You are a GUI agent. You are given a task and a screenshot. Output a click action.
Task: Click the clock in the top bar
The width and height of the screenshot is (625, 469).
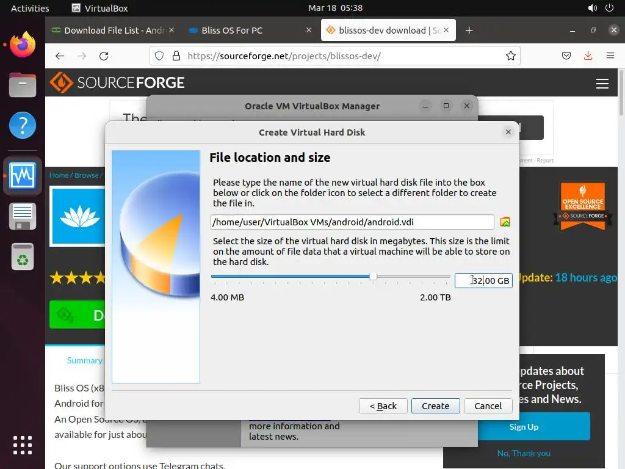(x=335, y=8)
